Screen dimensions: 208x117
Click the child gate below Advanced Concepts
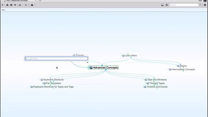click(106, 70)
